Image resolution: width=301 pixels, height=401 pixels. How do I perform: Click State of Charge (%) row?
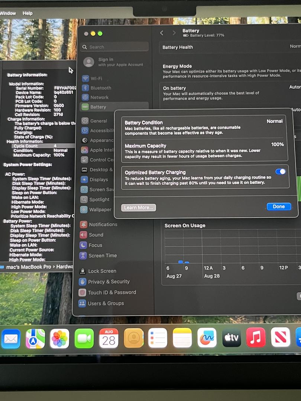(33, 137)
